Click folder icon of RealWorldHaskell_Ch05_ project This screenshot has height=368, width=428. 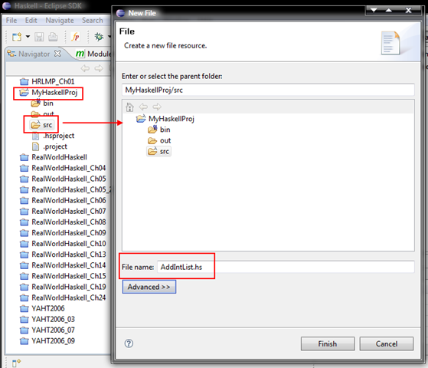[25, 189]
